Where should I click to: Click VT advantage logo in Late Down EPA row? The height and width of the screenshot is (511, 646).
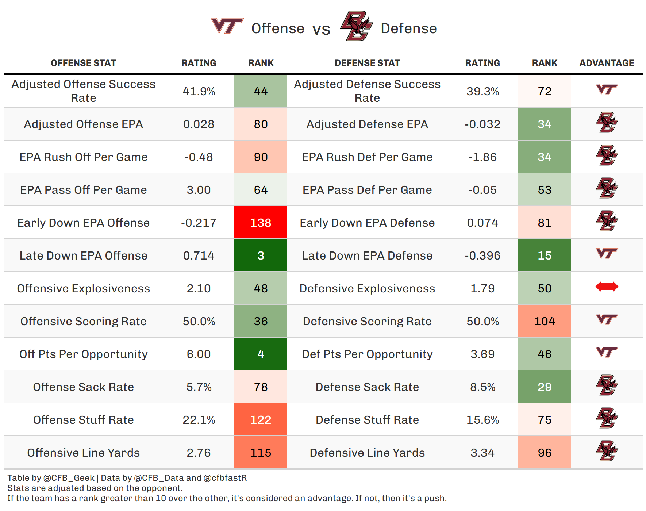[607, 254]
